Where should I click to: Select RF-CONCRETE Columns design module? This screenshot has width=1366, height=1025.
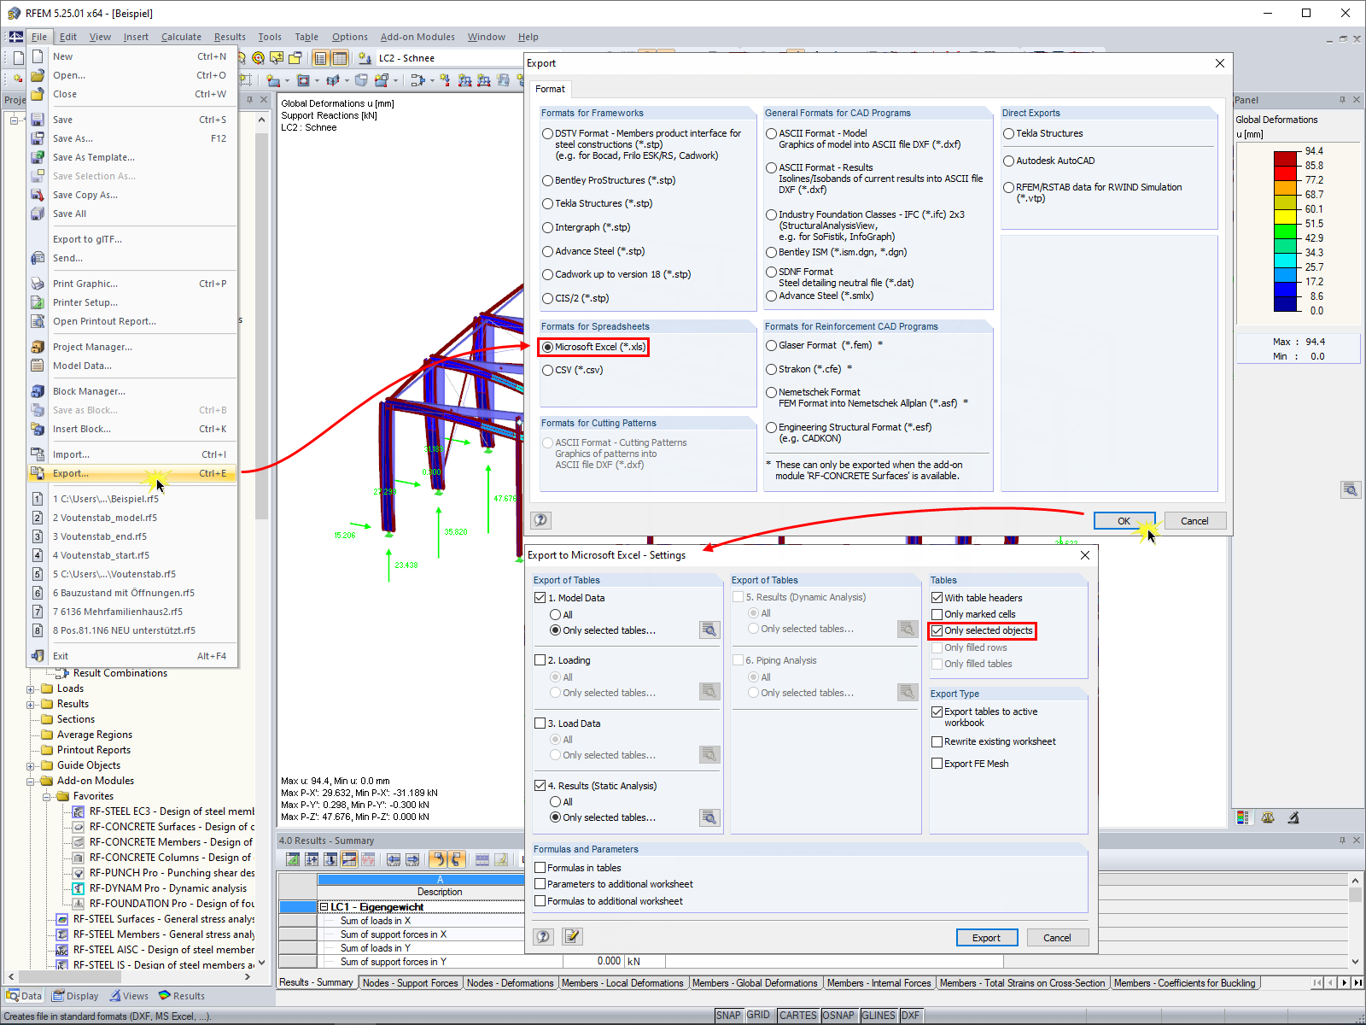[x=79, y=857]
